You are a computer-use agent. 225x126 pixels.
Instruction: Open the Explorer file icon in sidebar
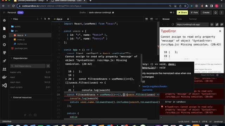pyautogui.click(x=4, y=28)
